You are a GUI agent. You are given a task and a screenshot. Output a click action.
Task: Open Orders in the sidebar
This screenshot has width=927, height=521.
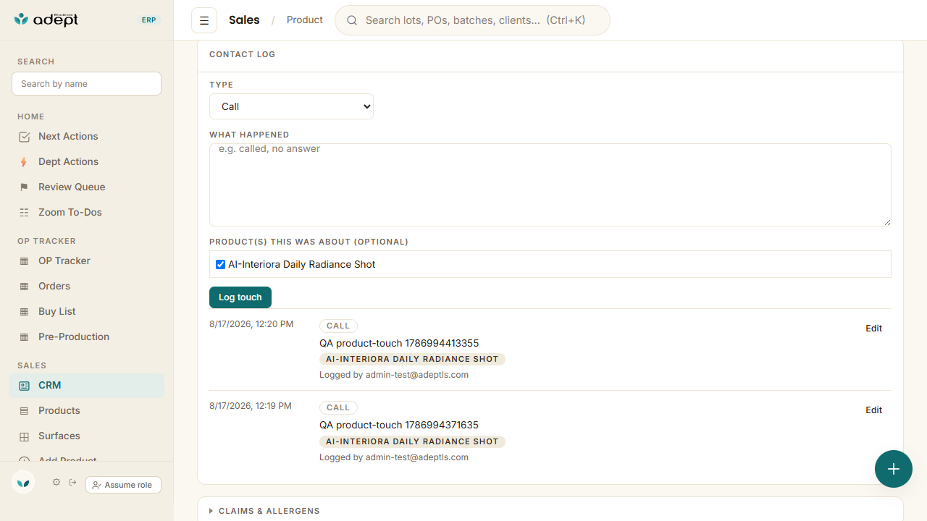87,286
